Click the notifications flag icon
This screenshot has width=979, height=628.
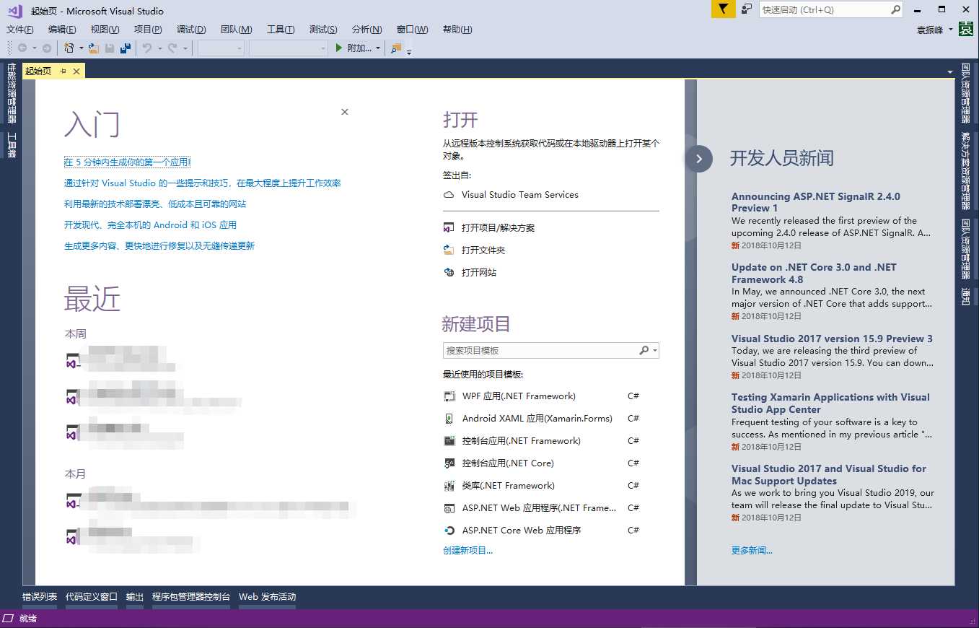(724, 9)
